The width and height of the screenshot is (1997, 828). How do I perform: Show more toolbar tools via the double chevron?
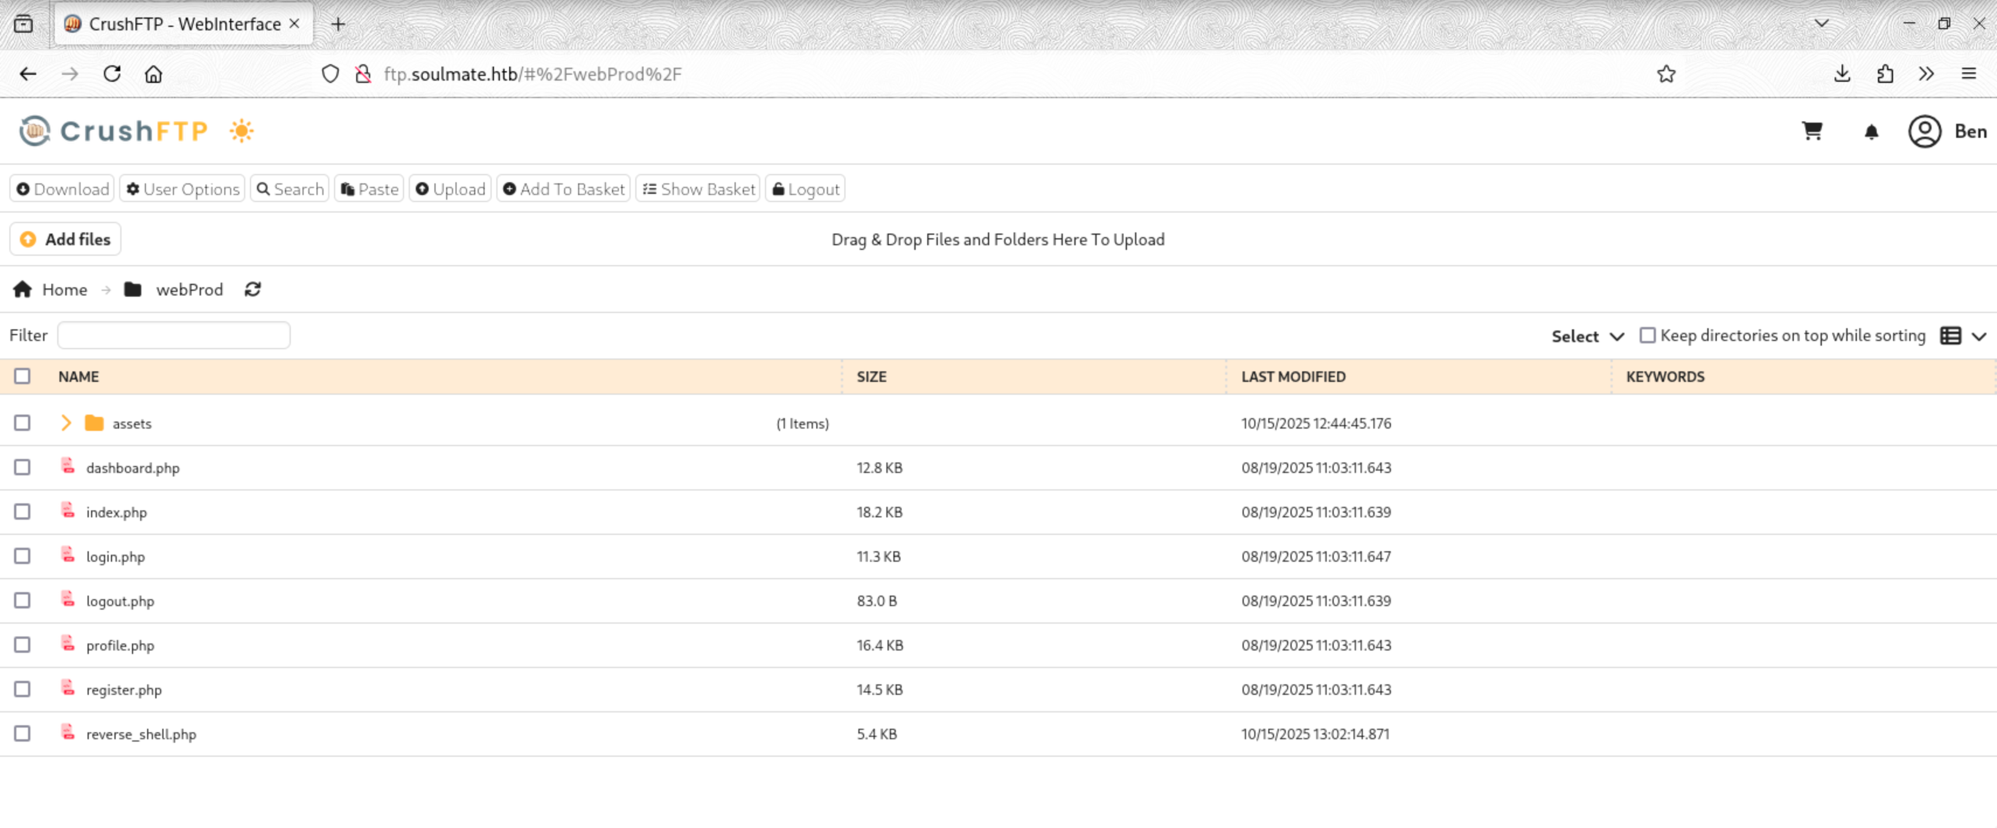1926,74
